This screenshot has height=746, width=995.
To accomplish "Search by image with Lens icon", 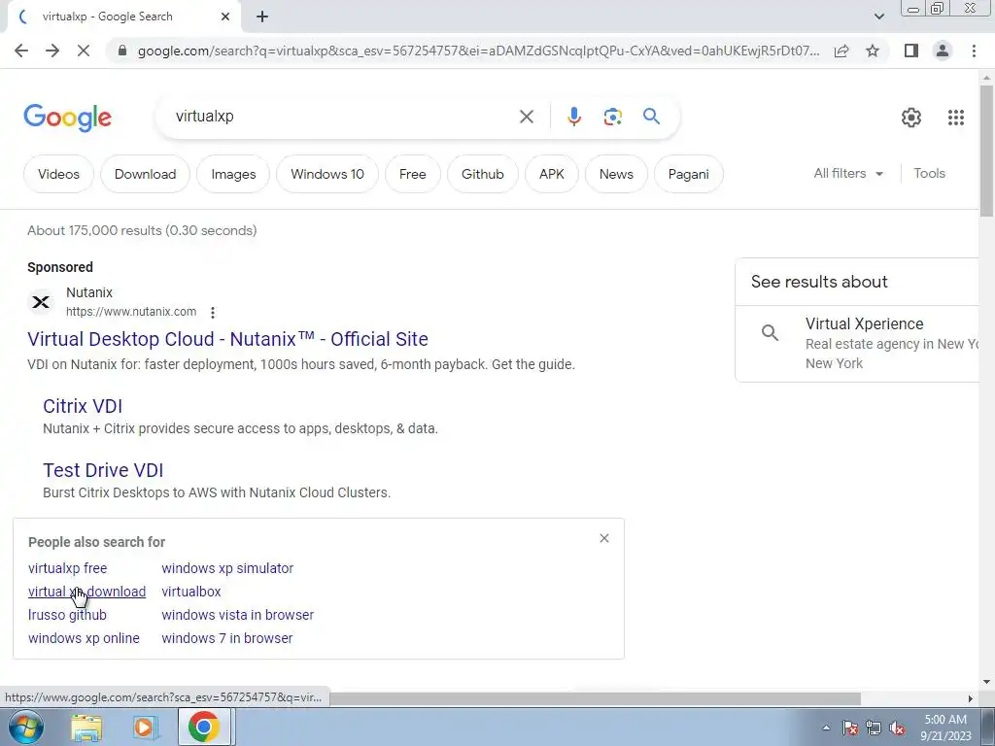I will (612, 117).
